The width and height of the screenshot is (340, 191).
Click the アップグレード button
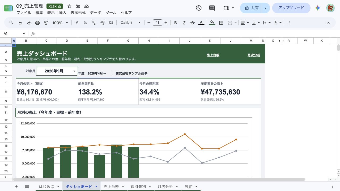click(x=291, y=8)
